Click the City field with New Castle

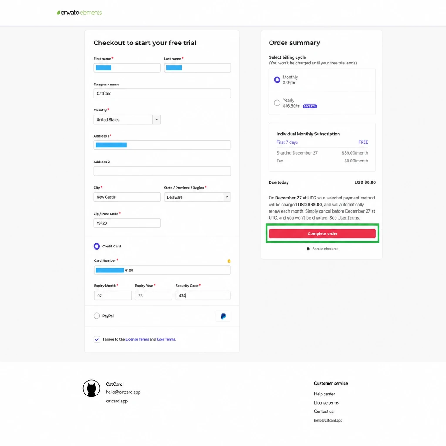[x=127, y=197]
